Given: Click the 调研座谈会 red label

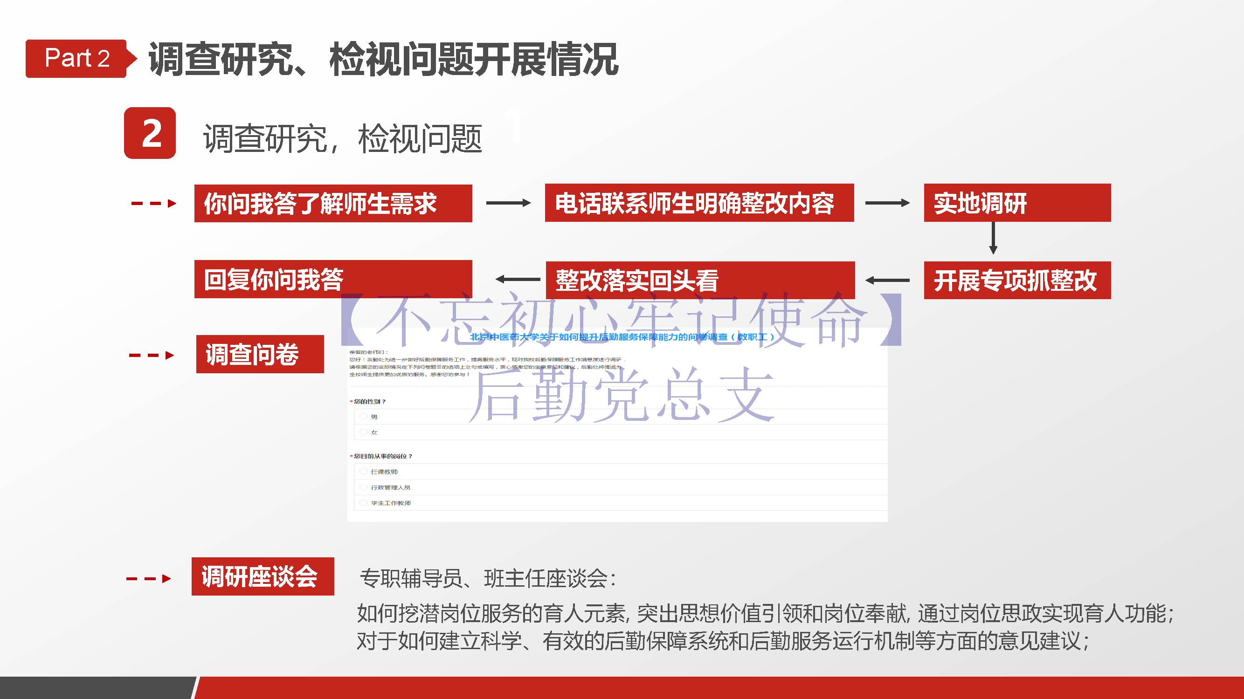Looking at the screenshot, I should 262,576.
